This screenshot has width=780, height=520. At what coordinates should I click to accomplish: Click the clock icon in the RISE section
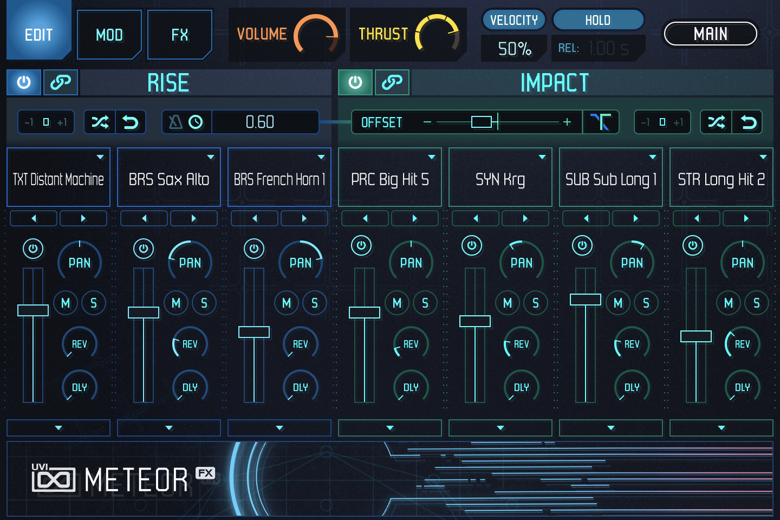pyautogui.click(x=196, y=122)
